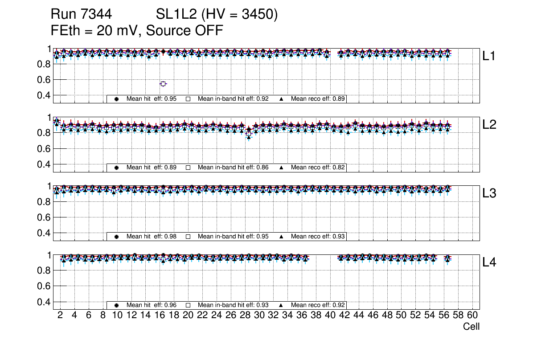The height and width of the screenshot is (344, 533).
Task: Click the open square legend marker in L3 panel
Action: 188,237
